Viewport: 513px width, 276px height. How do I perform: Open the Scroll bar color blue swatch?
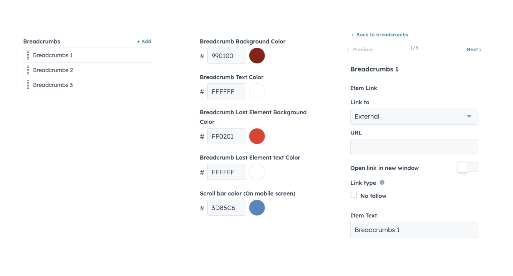click(257, 208)
